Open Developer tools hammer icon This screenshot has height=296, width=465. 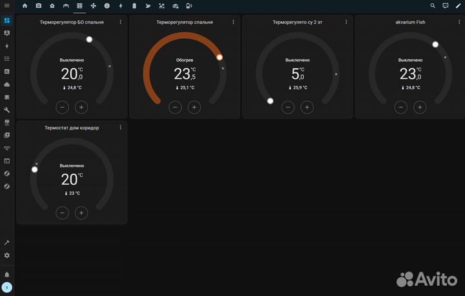(x=7, y=242)
